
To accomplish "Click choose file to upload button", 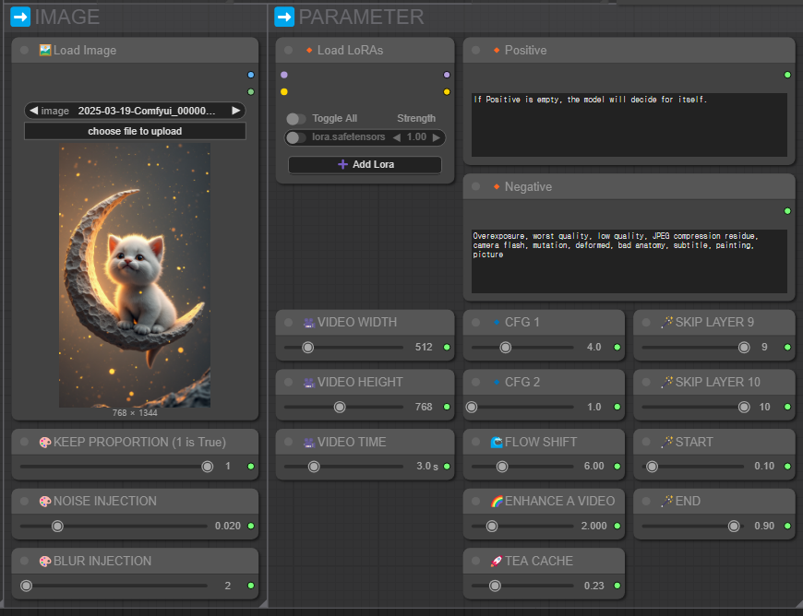I will [x=135, y=131].
